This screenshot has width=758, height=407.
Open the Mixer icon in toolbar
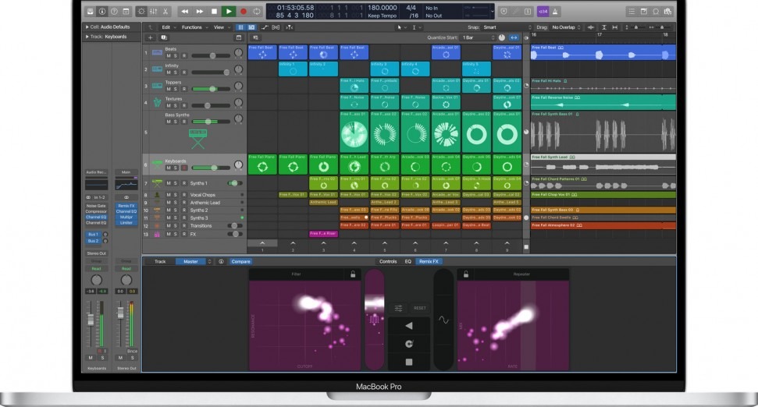153,11
